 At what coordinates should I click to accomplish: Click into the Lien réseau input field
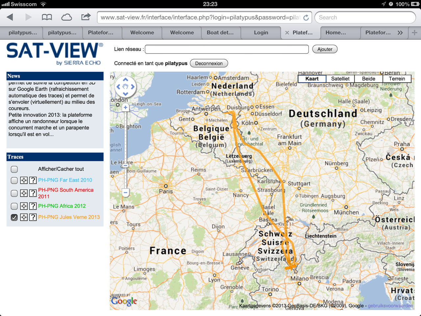(x=227, y=49)
